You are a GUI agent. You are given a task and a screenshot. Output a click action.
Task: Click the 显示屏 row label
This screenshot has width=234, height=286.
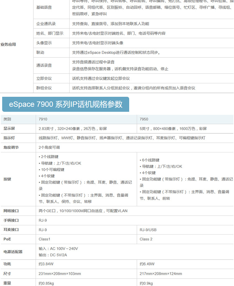[9, 129]
